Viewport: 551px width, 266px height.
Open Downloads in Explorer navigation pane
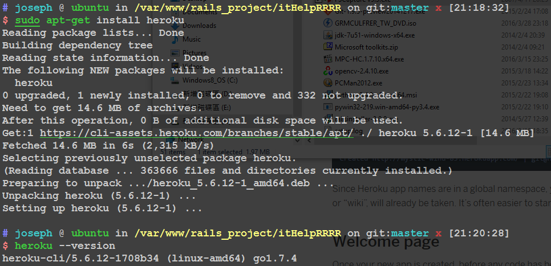pos(199,26)
